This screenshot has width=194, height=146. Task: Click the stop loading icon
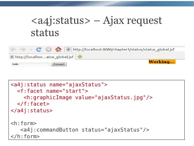(x=48, y=49)
